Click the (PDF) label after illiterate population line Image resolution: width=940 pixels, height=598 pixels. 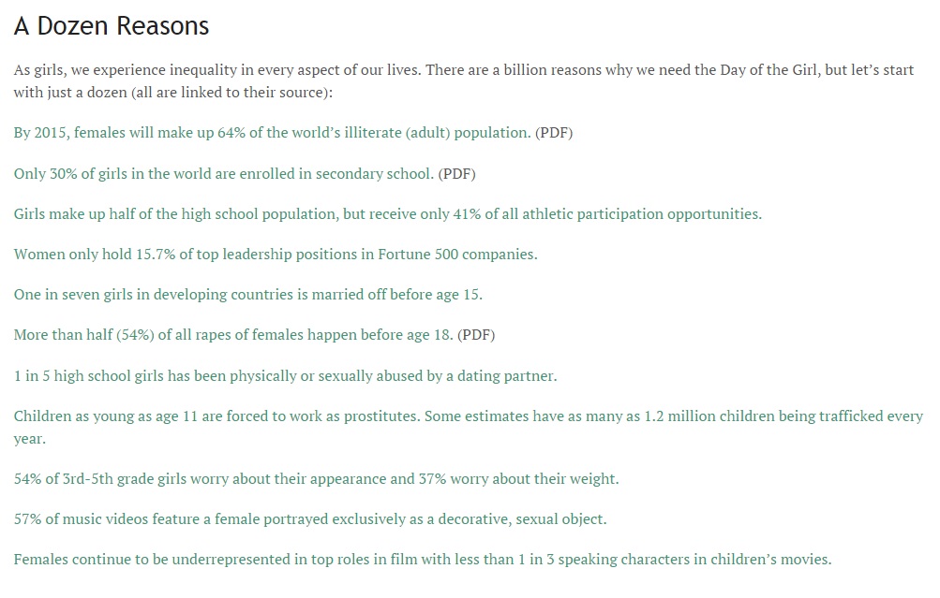[554, 133]
